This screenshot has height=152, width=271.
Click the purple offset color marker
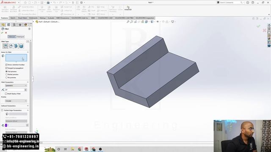coord(6,125)
